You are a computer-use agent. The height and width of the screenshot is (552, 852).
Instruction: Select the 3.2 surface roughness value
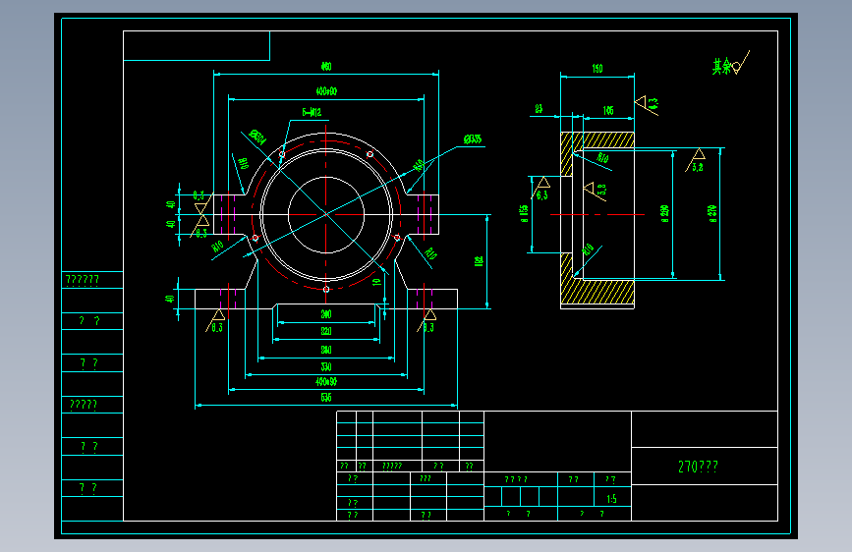coord(698,167)
